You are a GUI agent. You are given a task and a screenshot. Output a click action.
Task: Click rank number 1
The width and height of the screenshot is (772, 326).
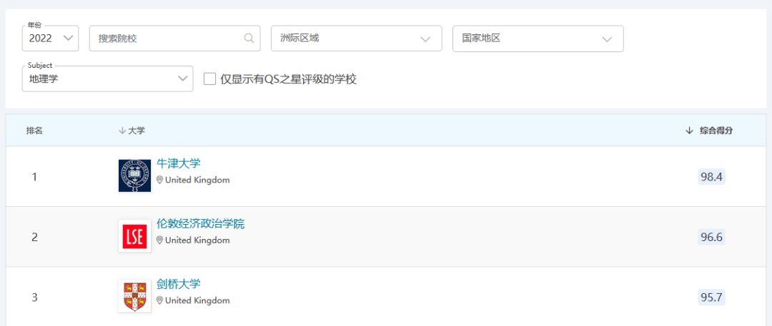pos(34,177)
